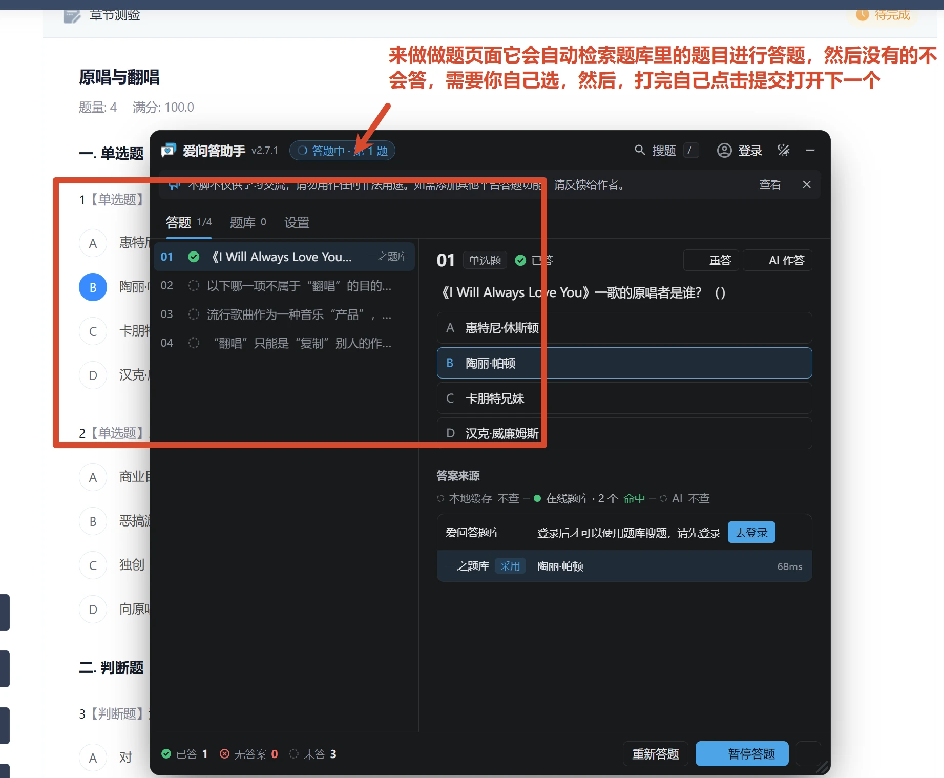Select radio D of question 1 on webpage
The width and height of the screenshot is (944, 778).
93,375
